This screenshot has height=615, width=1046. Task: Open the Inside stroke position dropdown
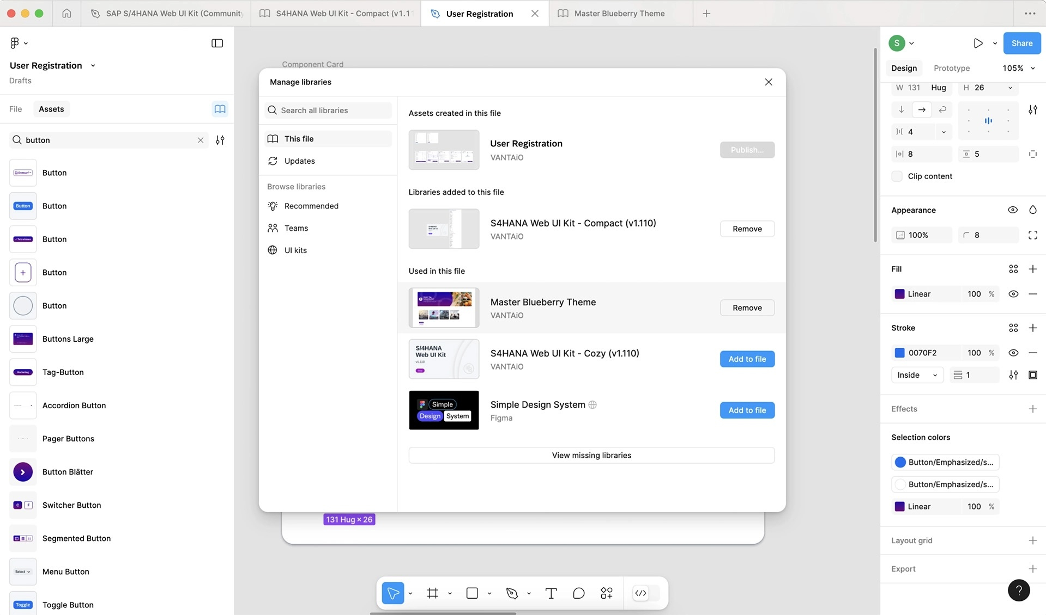[917, 375]
